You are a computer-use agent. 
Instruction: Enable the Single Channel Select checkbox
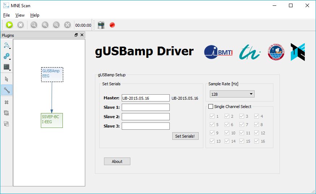click(x=211, y=107)
